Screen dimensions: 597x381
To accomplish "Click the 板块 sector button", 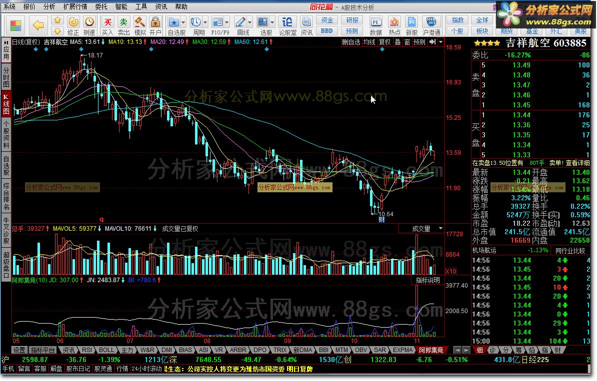I will pyautogui.click(x=482, y=31).
